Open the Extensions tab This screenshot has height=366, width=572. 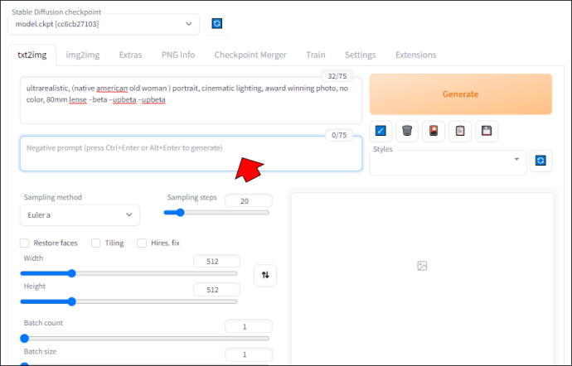point(415,55)
